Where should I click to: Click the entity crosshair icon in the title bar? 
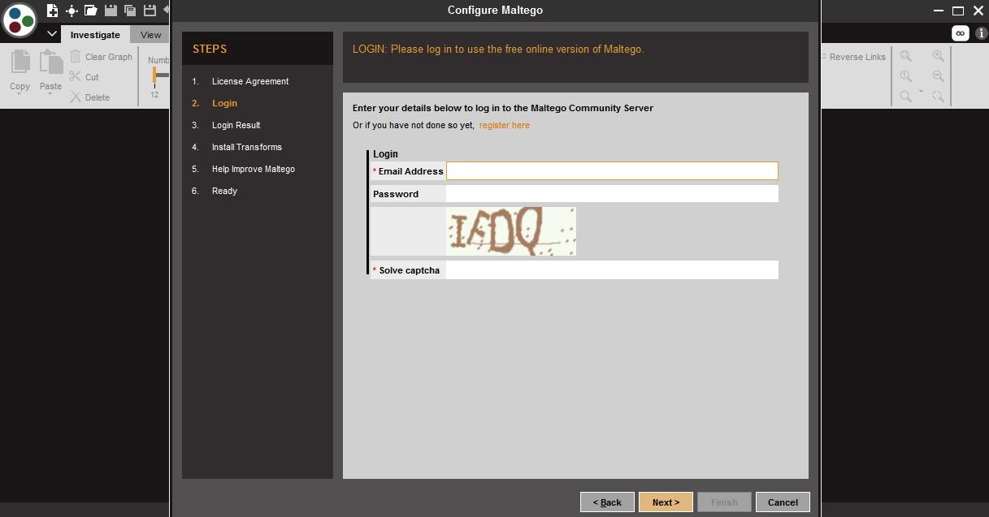tap(72, 11)
